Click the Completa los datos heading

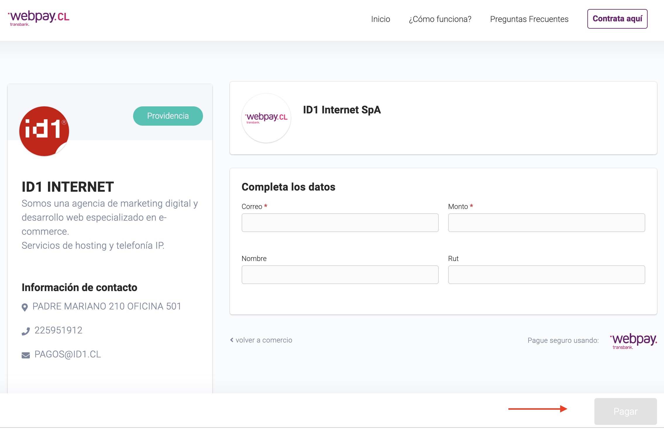click(288, 187)
